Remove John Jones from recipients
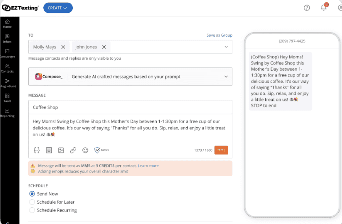 point(104,47)
